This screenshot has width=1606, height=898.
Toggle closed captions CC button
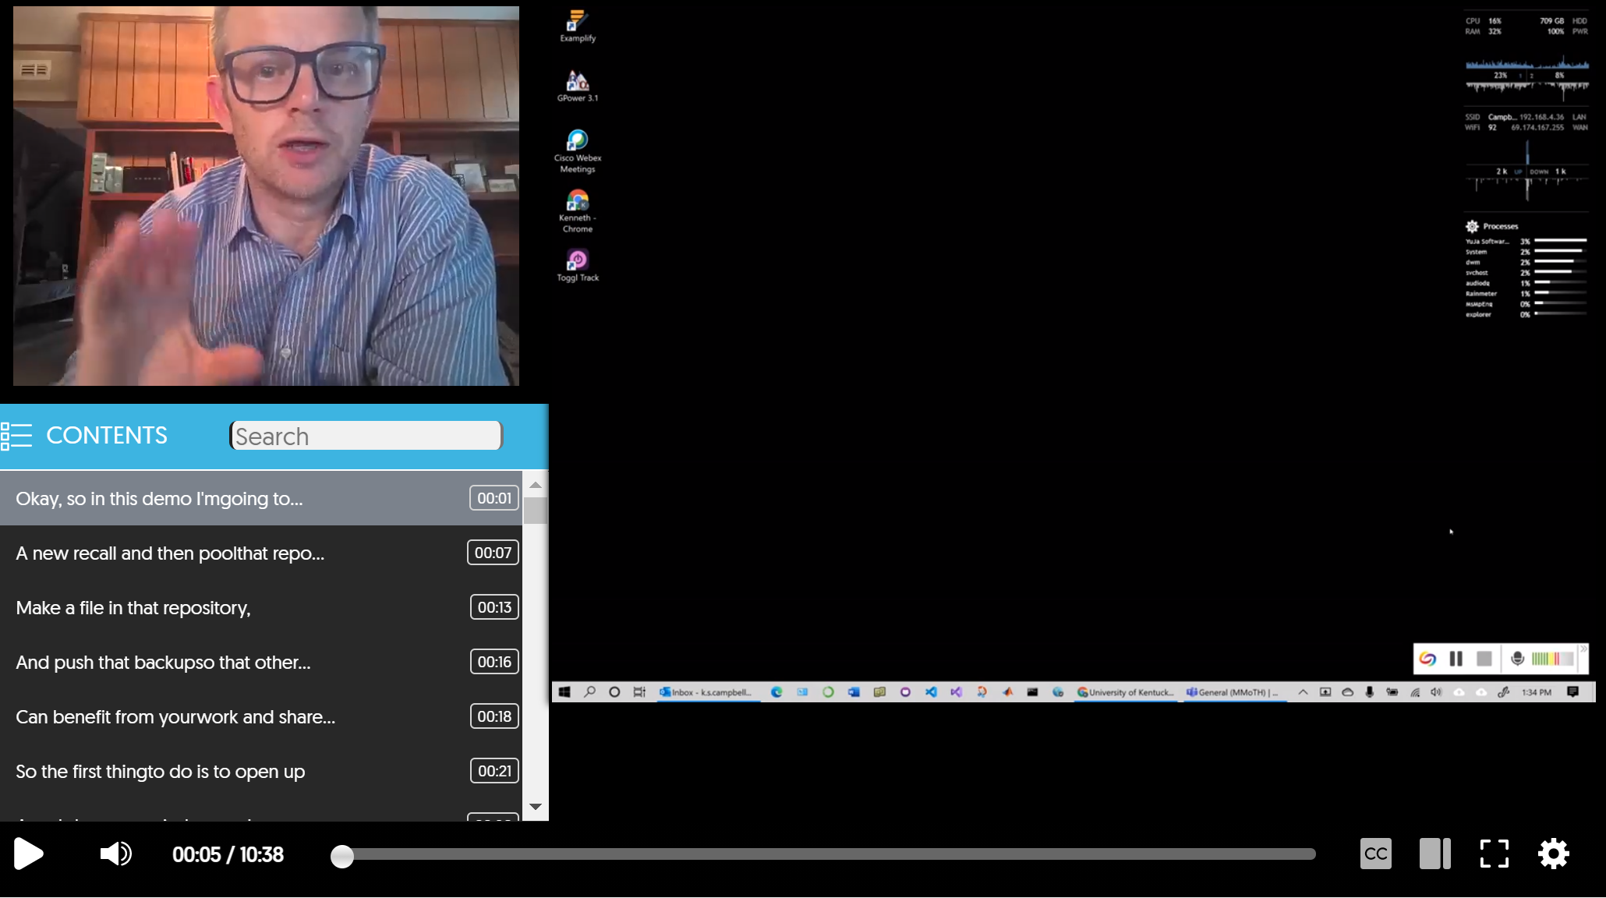point(1377,854)
